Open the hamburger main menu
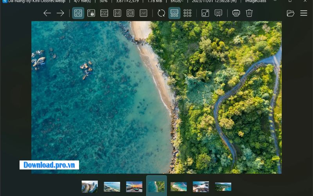This screenshot has height=196, width=313. [x=304, y=13]
